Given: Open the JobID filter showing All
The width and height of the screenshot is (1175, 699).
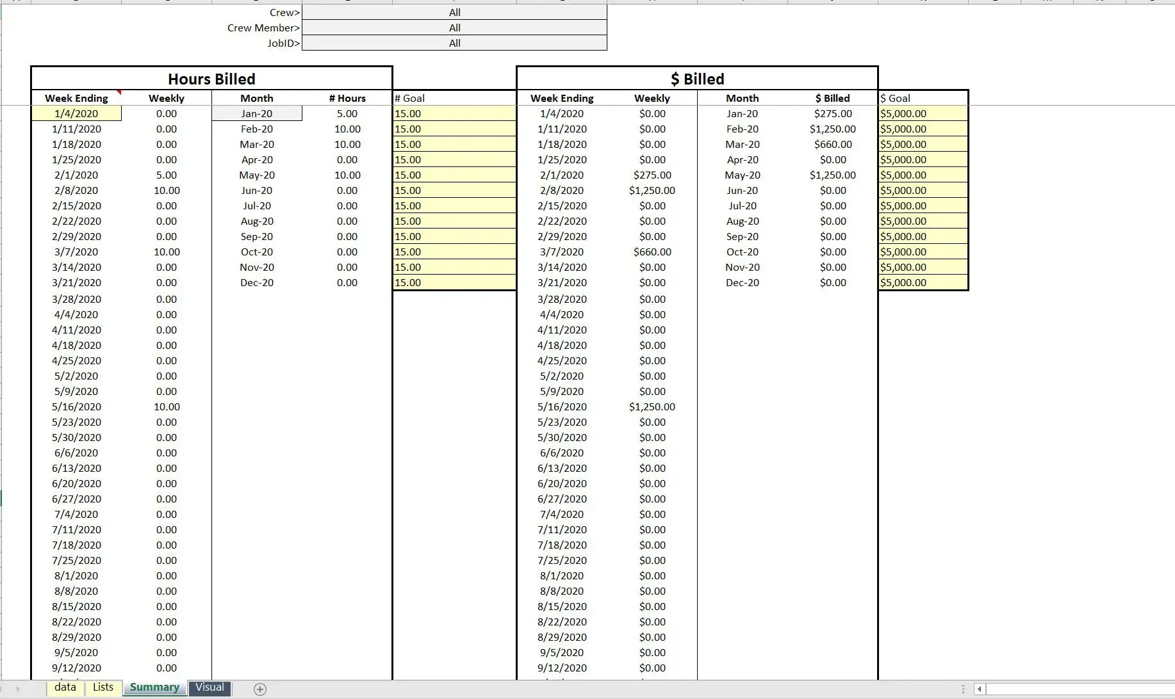Looking at the screenshot, I should click(x=454, y=43).
